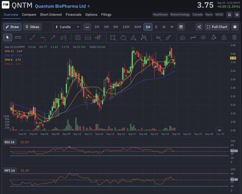This screenshot has width=242, height=194.
Task: Switch to 1M timeframe
Action: [97, 27]
